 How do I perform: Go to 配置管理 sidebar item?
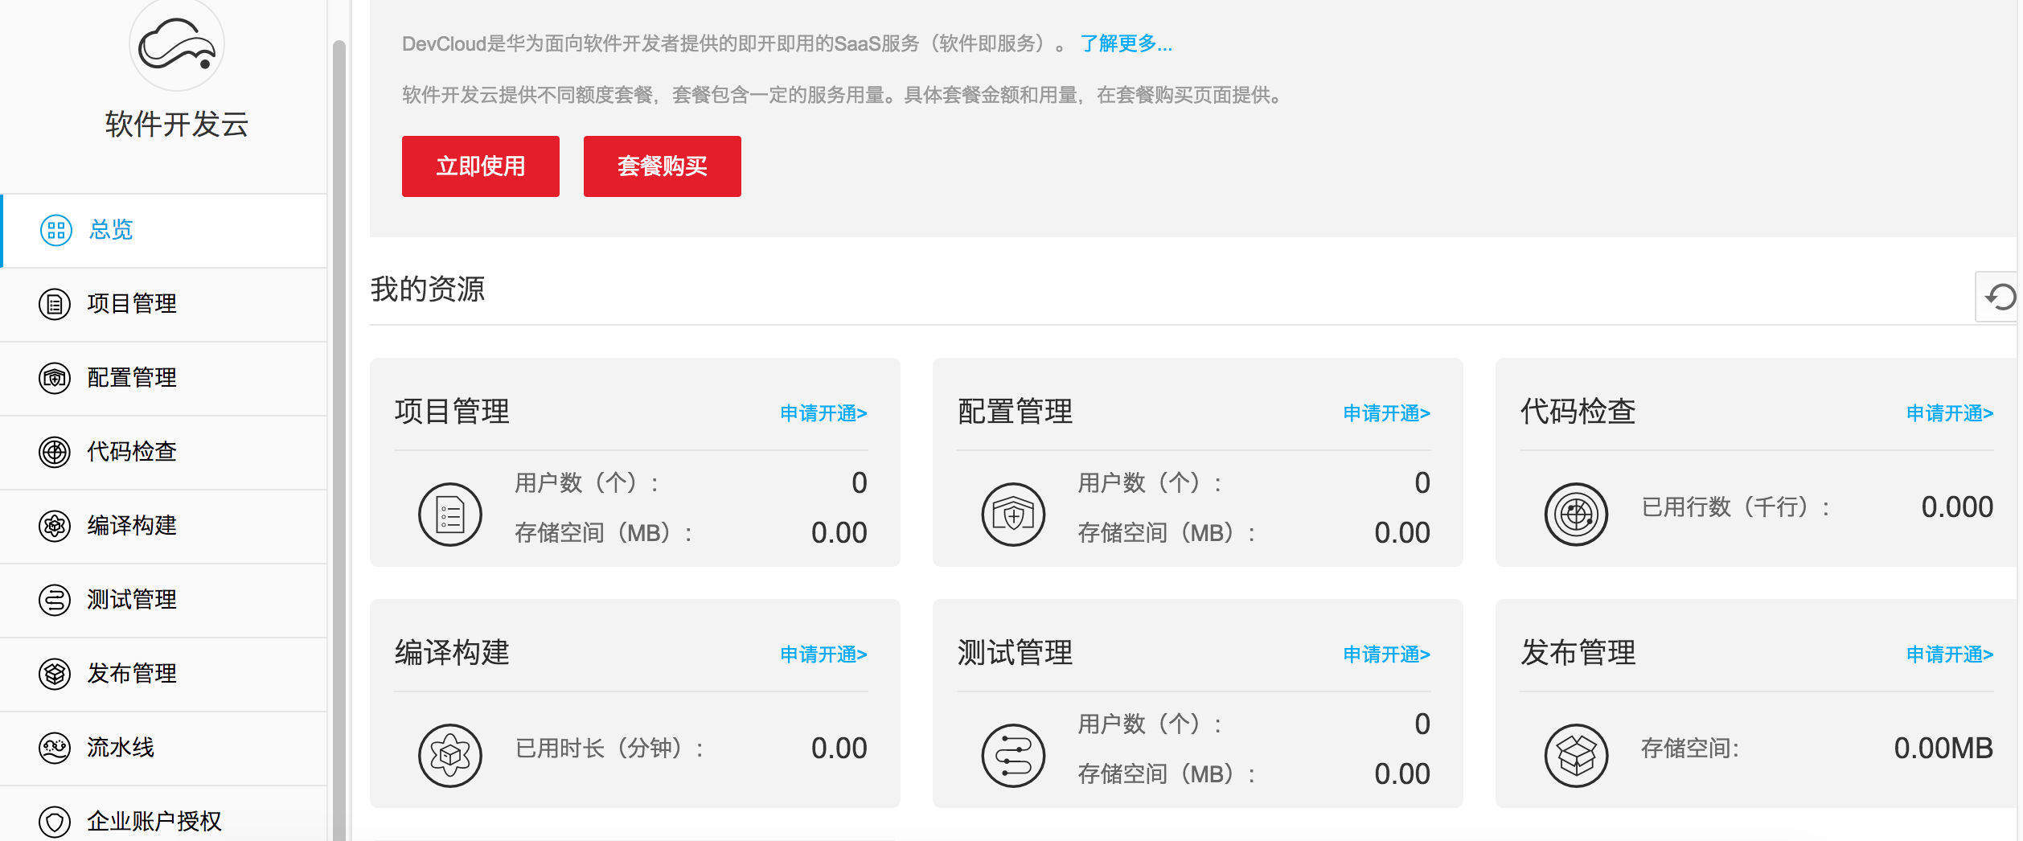[164, 378]
